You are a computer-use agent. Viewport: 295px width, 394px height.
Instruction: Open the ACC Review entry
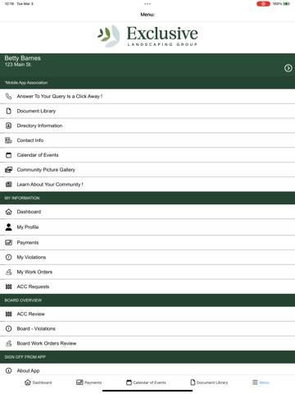[x=147, y=314]
